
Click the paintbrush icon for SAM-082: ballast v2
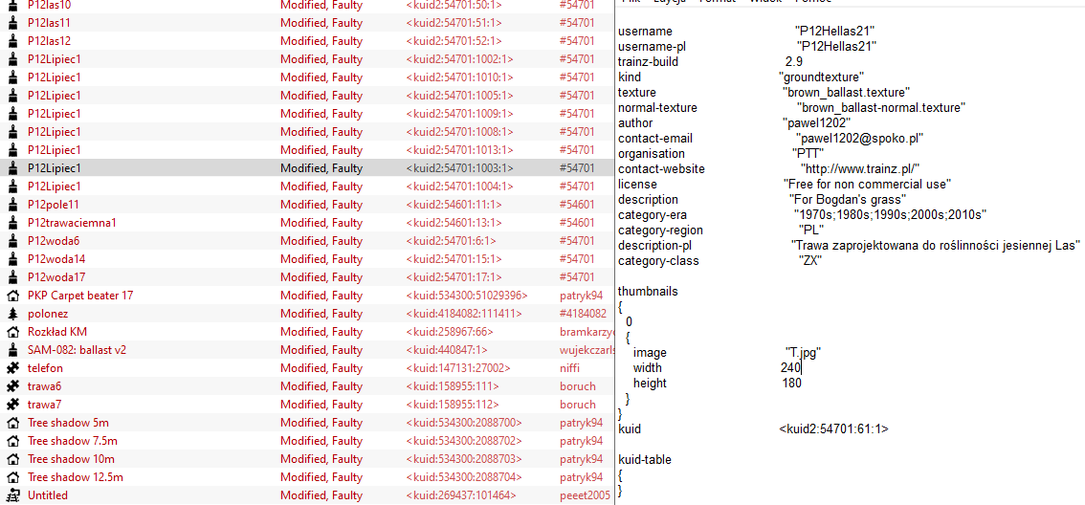tap(12, 350)
